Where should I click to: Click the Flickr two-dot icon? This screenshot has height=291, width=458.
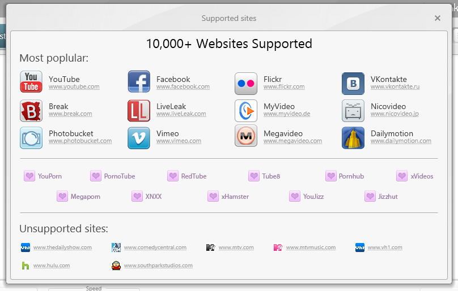click(246, 84)
